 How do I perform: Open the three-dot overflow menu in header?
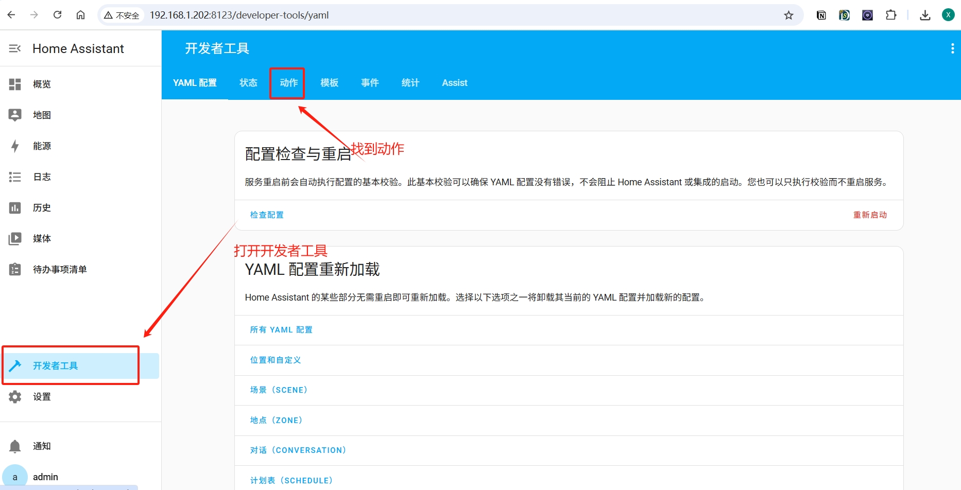point(952,48)
